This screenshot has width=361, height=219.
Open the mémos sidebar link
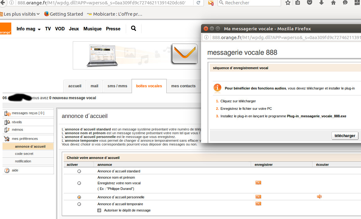click(x=18, y=130)
